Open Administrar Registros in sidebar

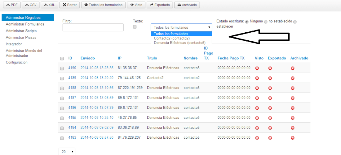pyautogui.click(x=28, y=18)
